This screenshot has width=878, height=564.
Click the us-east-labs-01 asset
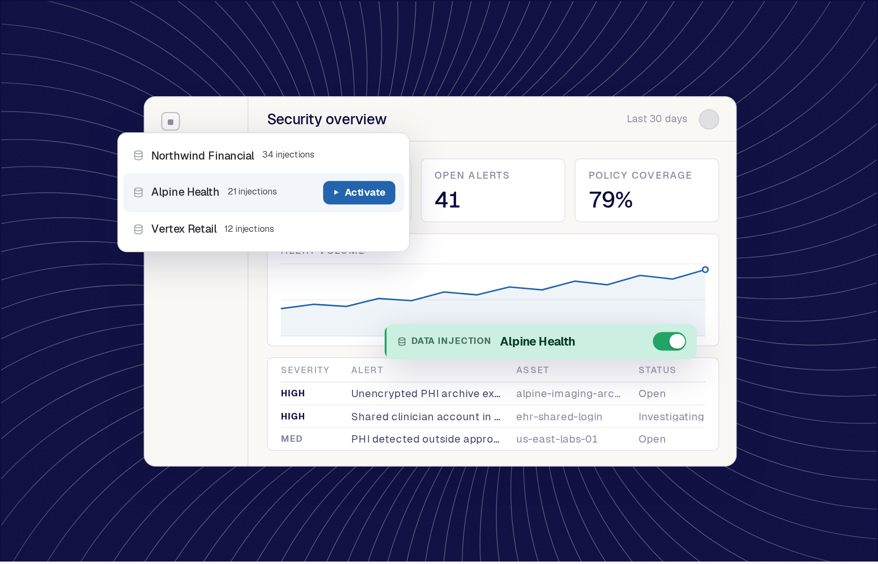click(556, 439)
